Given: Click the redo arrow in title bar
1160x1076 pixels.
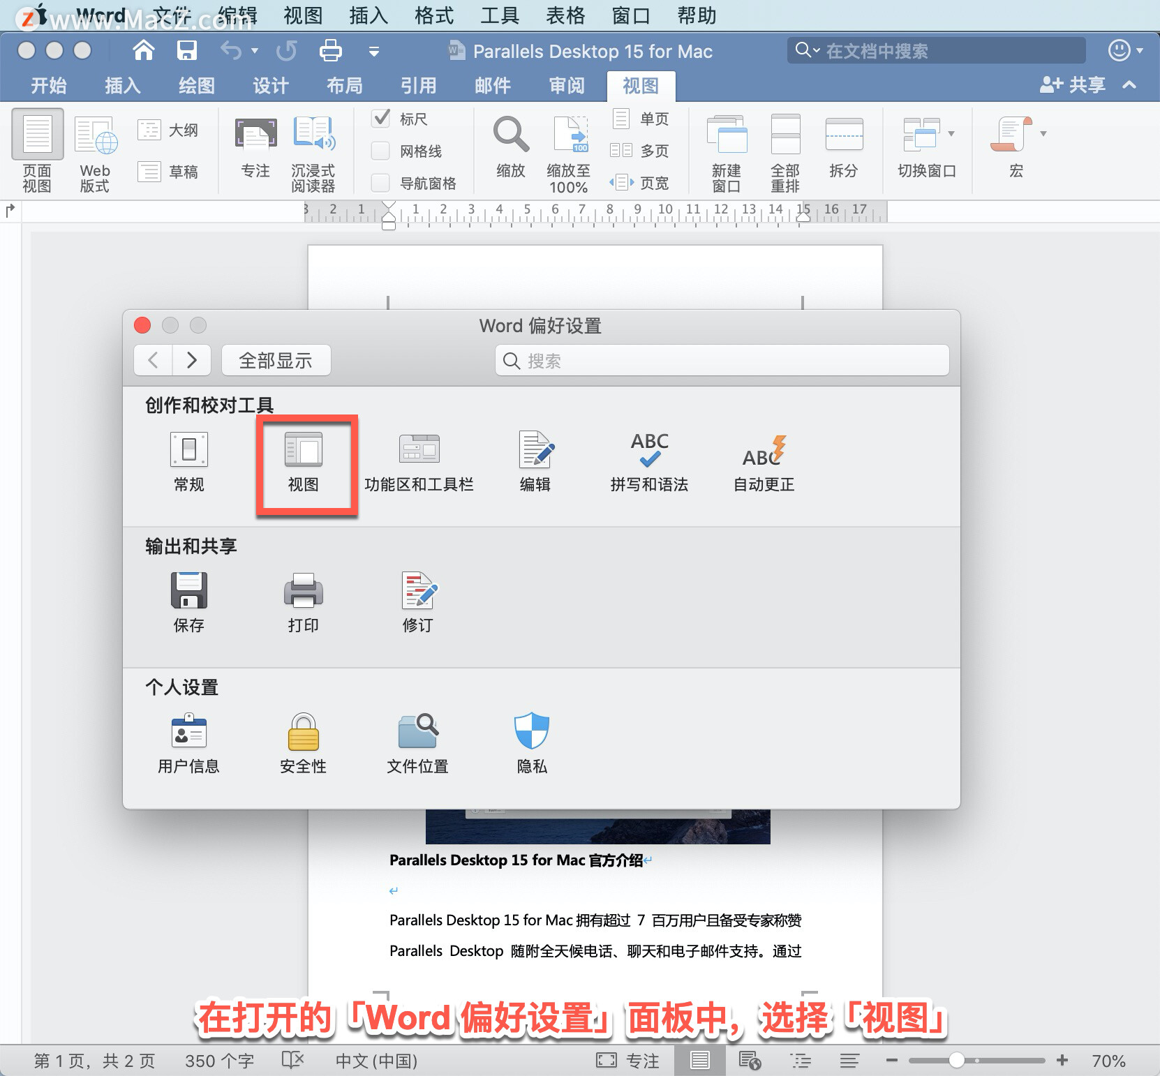Looking at the screenshot, I should click(286, 50).
